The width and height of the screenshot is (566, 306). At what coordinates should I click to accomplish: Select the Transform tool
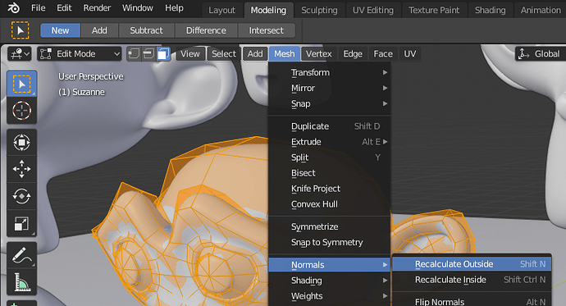(x=21, y=142)
